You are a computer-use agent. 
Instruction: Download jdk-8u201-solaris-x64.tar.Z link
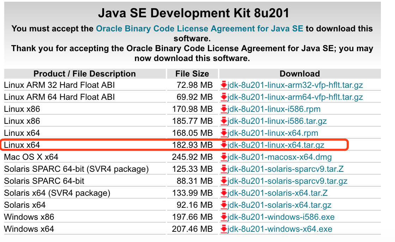[x=278, y=193]
